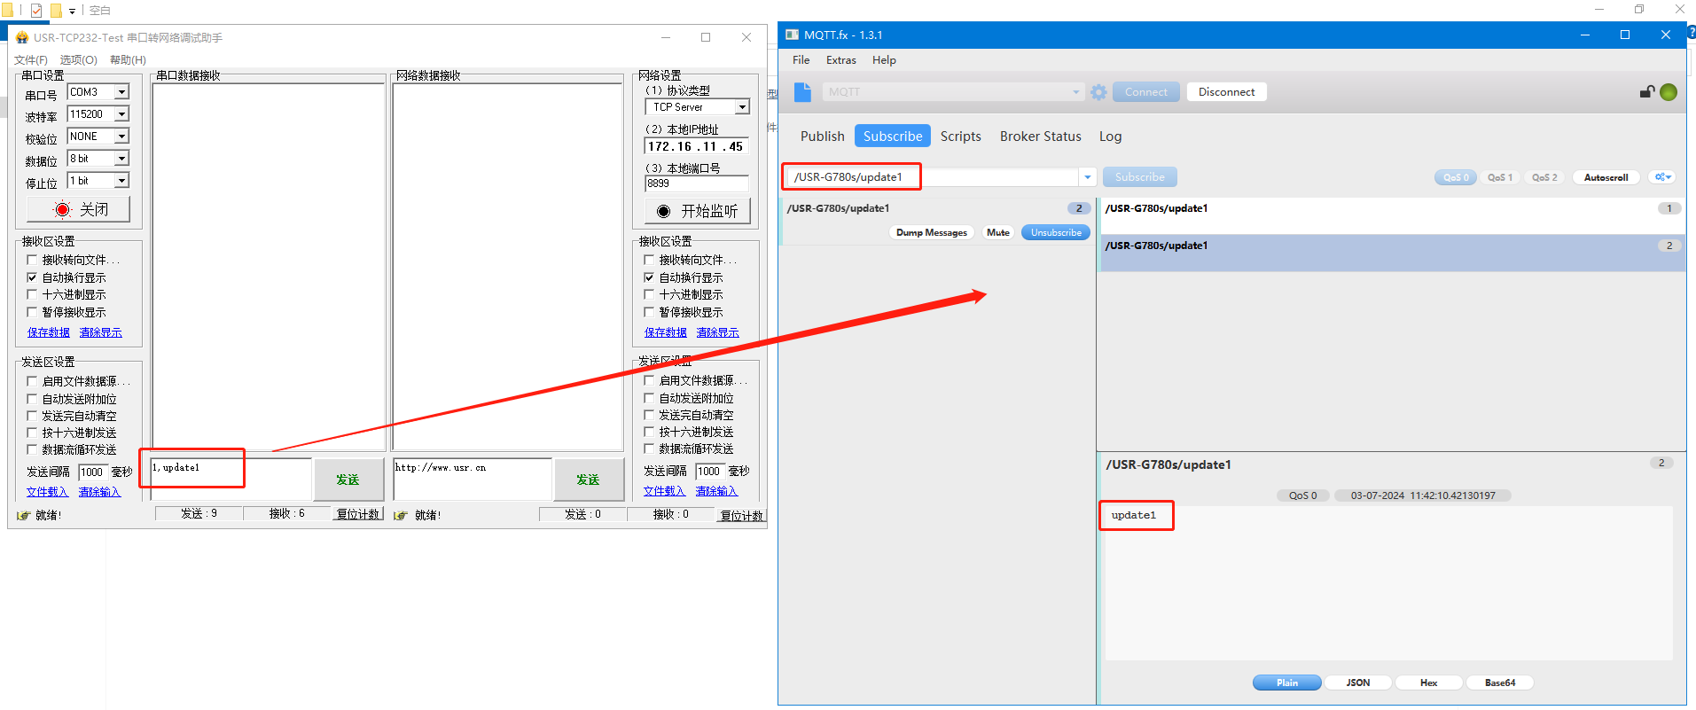Enable 按十六进制发送 in serial send settings
Screen dimensions: 1696x710
(x=33, y=433)
